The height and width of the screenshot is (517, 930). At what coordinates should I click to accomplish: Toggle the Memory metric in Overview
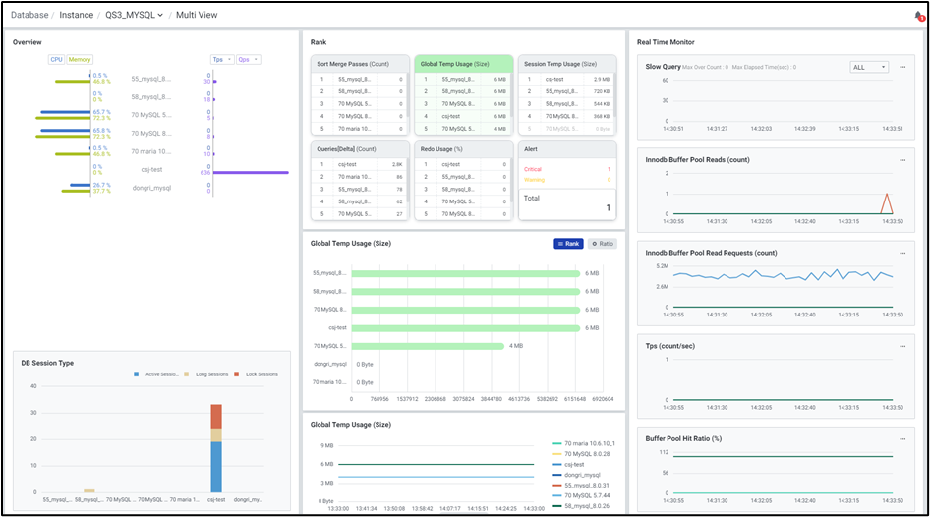(80, 59)
